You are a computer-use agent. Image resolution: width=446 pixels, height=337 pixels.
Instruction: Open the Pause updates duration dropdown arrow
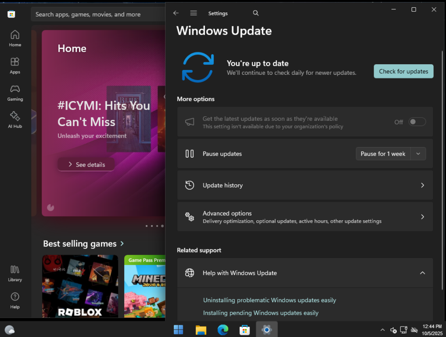click(x=418, y=154)
